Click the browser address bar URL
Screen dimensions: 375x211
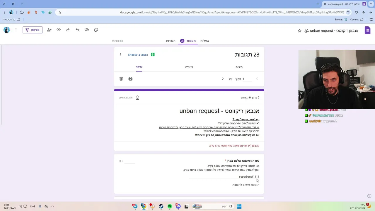pos(232,12)
